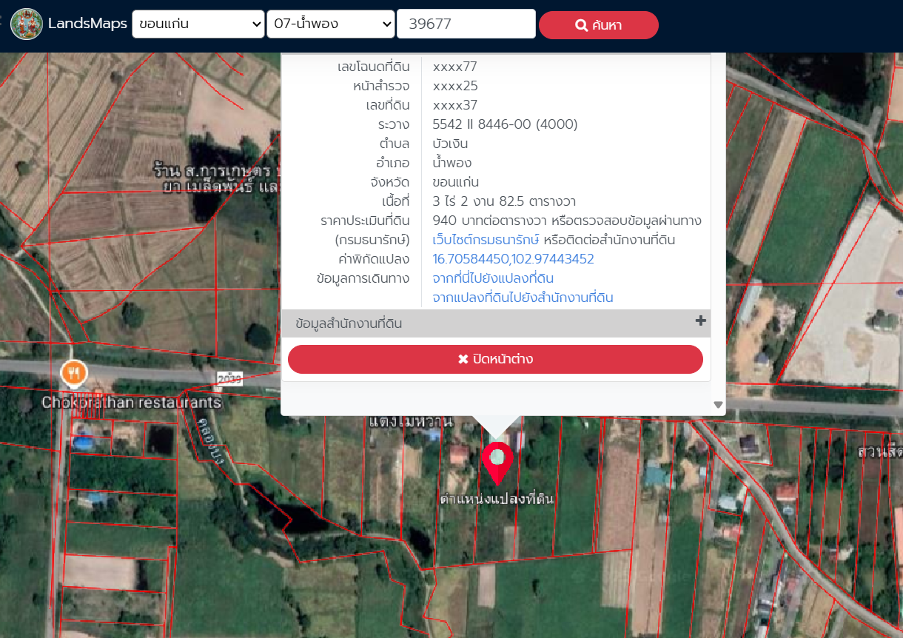The width and height of the screenshot is (903, 638).
Task: Click the LandsMaps emblem logo
Action: tap(27, 24)
